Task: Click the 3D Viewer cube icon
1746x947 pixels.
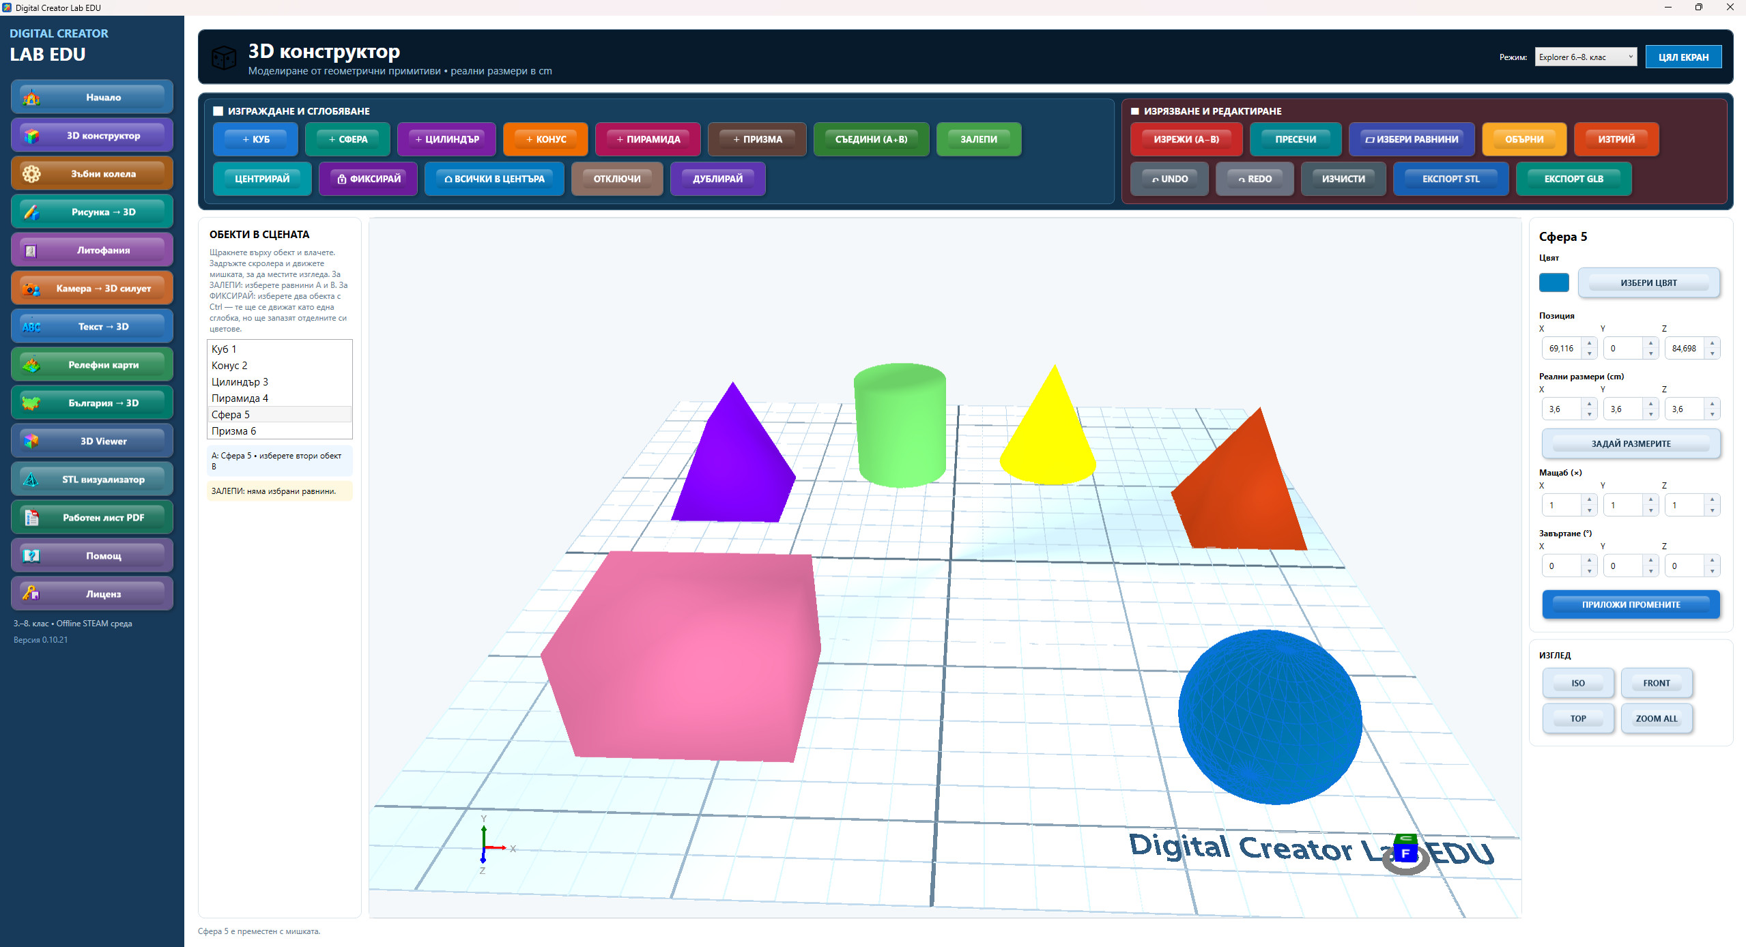Action: coord(31,441)
